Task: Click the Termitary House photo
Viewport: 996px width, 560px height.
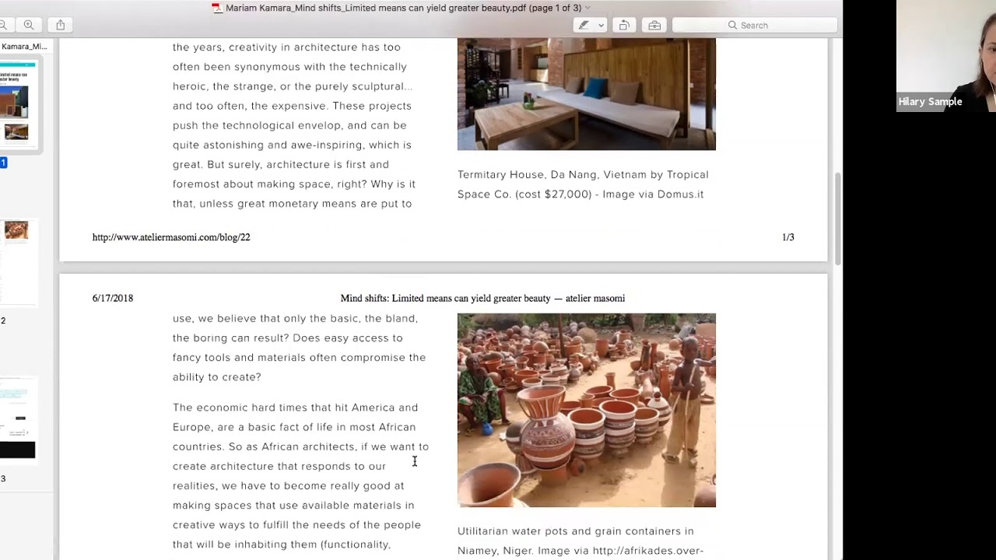Action: (586, 93)
